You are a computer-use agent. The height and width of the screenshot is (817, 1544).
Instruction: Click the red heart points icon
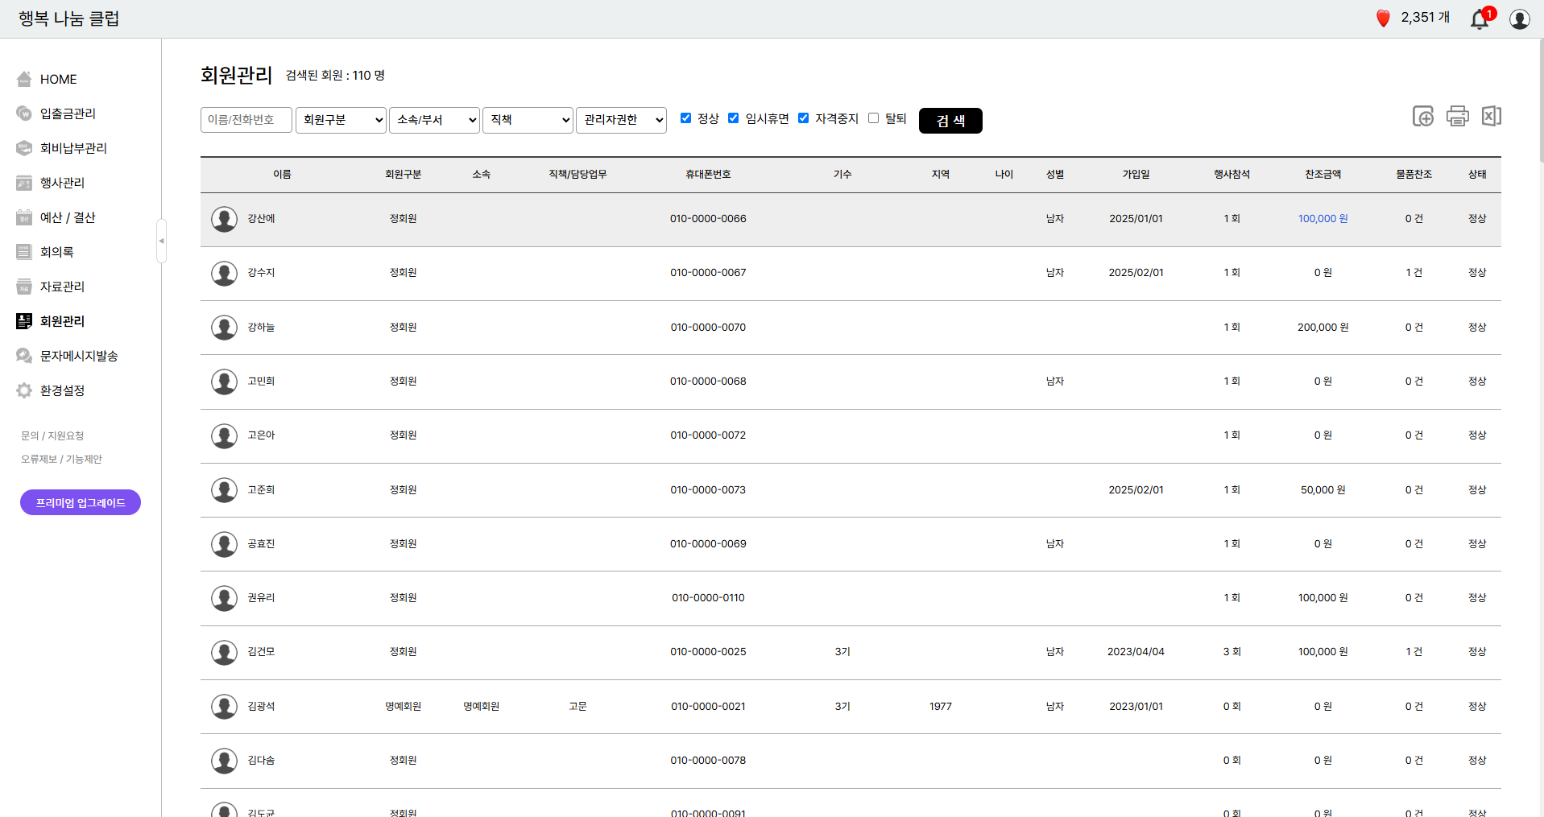click(1383, 18)
